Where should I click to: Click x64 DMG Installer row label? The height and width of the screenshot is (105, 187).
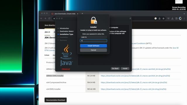(53, 89)
